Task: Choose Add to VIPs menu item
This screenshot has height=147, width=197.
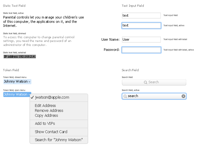Action: click(x=45, y=124)
